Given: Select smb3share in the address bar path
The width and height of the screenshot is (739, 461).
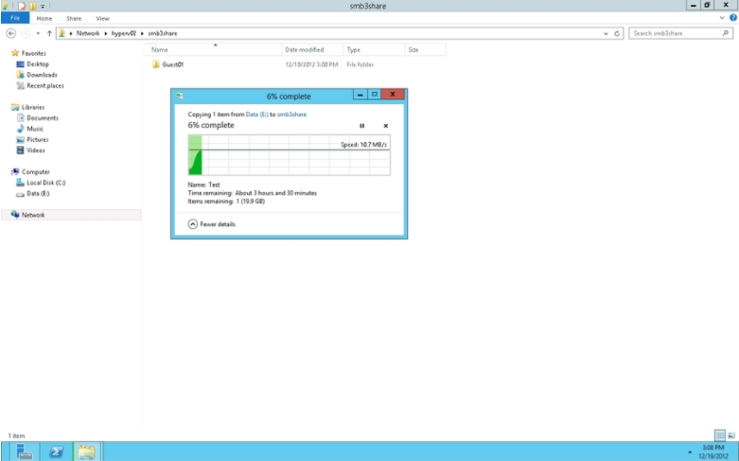Looking at the screenshot, I should [x=163, y=33].
